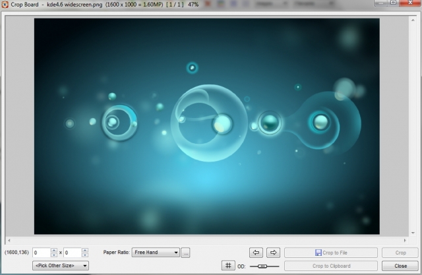The width and height of the screenshot is (422, 275).
Task: Increase the crop width with up spinner
Action: click(54, 250)
